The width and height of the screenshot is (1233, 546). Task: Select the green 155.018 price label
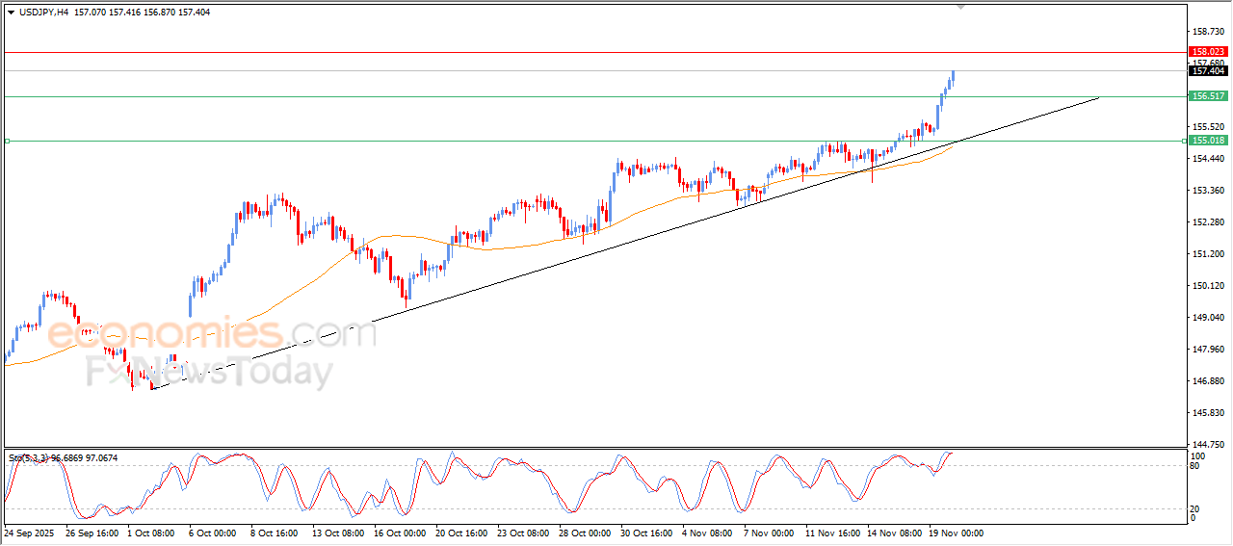point(1208,141)
